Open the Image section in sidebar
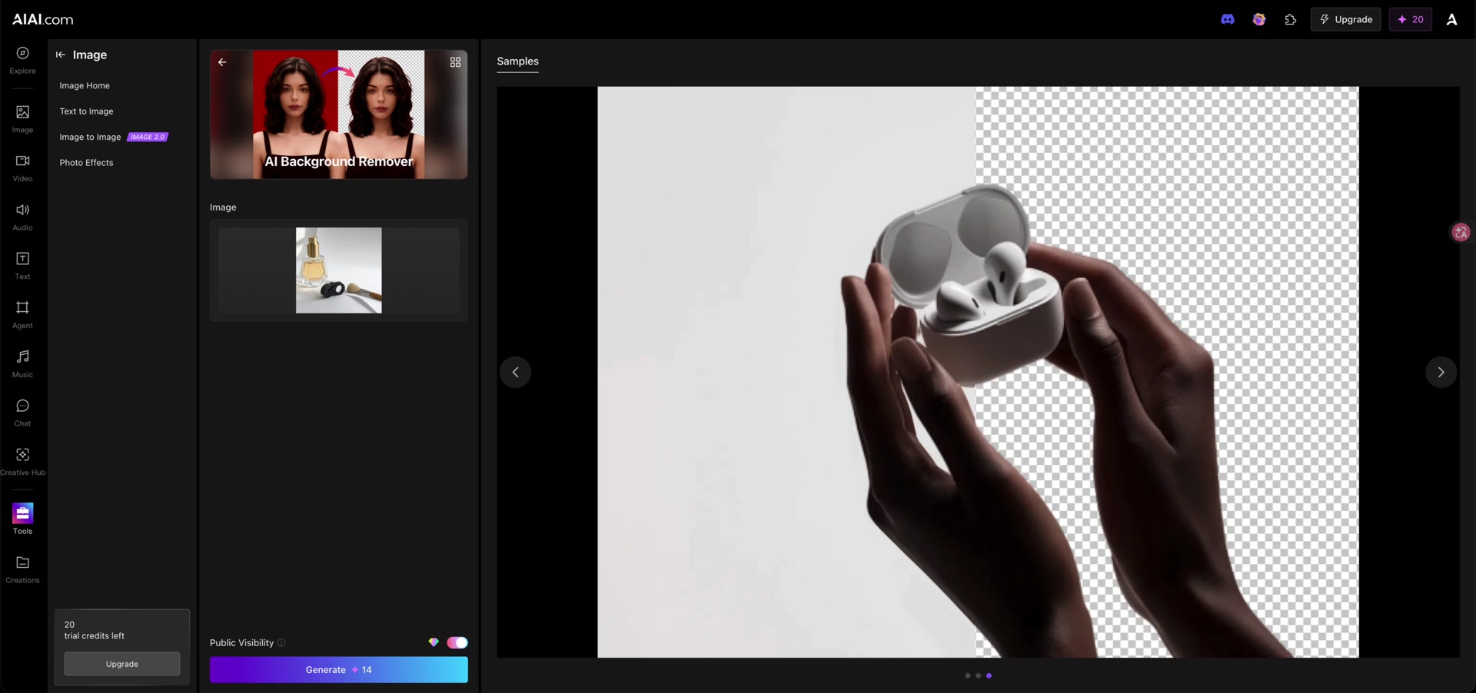 [22, 119]
